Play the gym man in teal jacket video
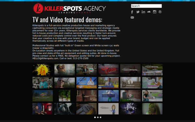The image size is (195, 122). [x=43, y=83]
